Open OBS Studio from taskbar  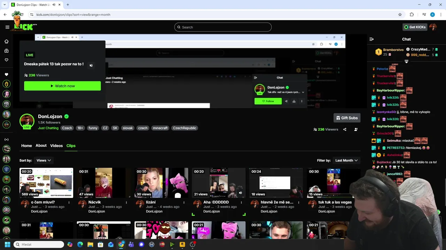192,244
